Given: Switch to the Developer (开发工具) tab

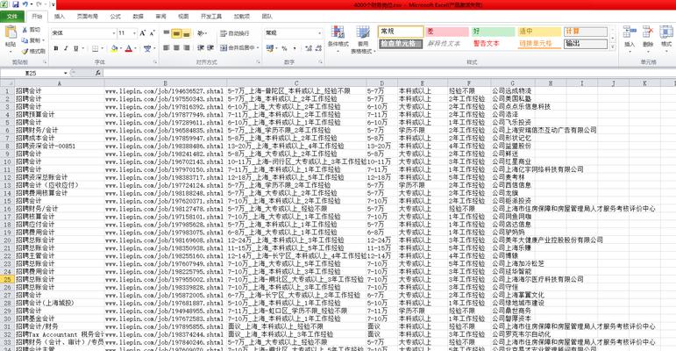Looking at the screenshot, I should 211,17.
